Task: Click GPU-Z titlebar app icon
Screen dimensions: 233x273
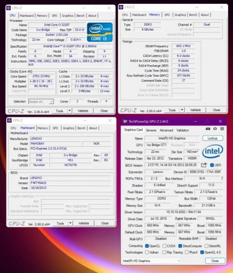Action: (x=125, y=122)
